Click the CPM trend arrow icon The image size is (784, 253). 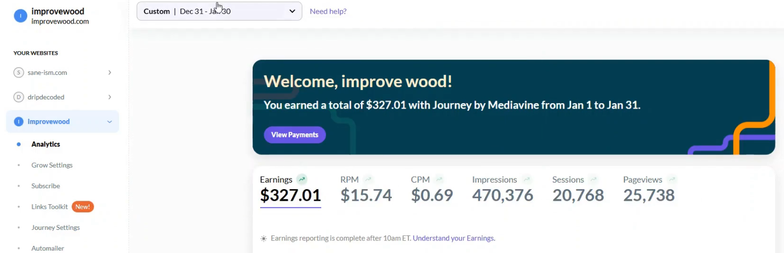(439, 179)
